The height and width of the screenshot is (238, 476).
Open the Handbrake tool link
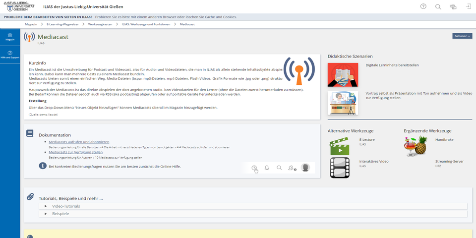(x=444, y=140)
